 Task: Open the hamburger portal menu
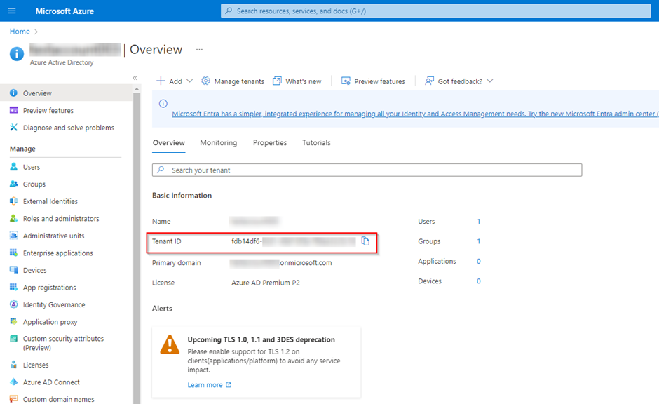tap(12, 11)
